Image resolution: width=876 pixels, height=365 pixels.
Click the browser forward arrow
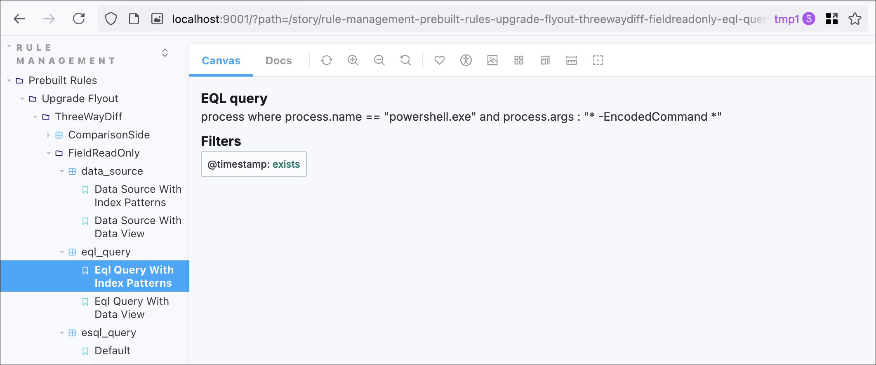click(49, 19)
